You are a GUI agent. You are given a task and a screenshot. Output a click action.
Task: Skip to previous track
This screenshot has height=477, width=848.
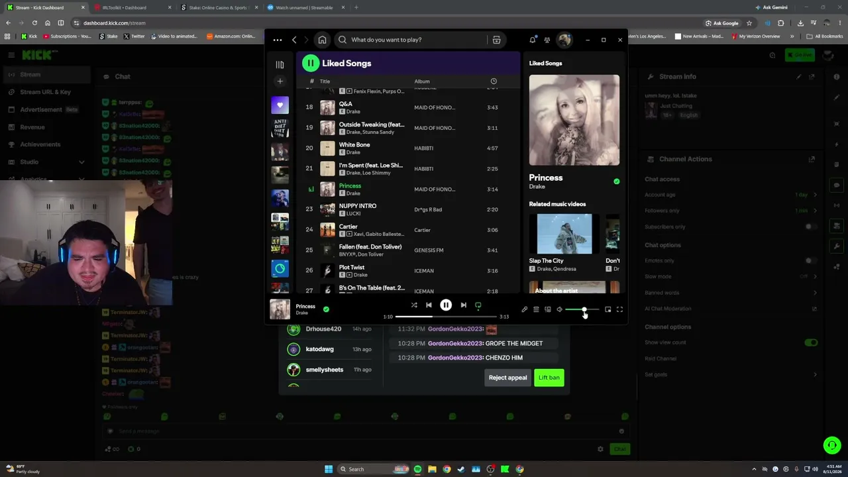point(429,305)
